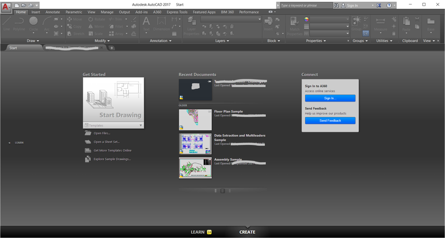The height and width of the screenshot is (238, 445).
Task: Toggle the highlighted Group Selection button
Action: [x=366, y=33]
